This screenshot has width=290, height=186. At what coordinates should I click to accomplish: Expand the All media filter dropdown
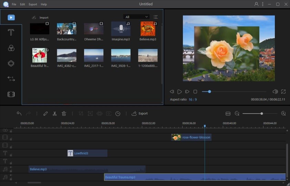(136, 17)
